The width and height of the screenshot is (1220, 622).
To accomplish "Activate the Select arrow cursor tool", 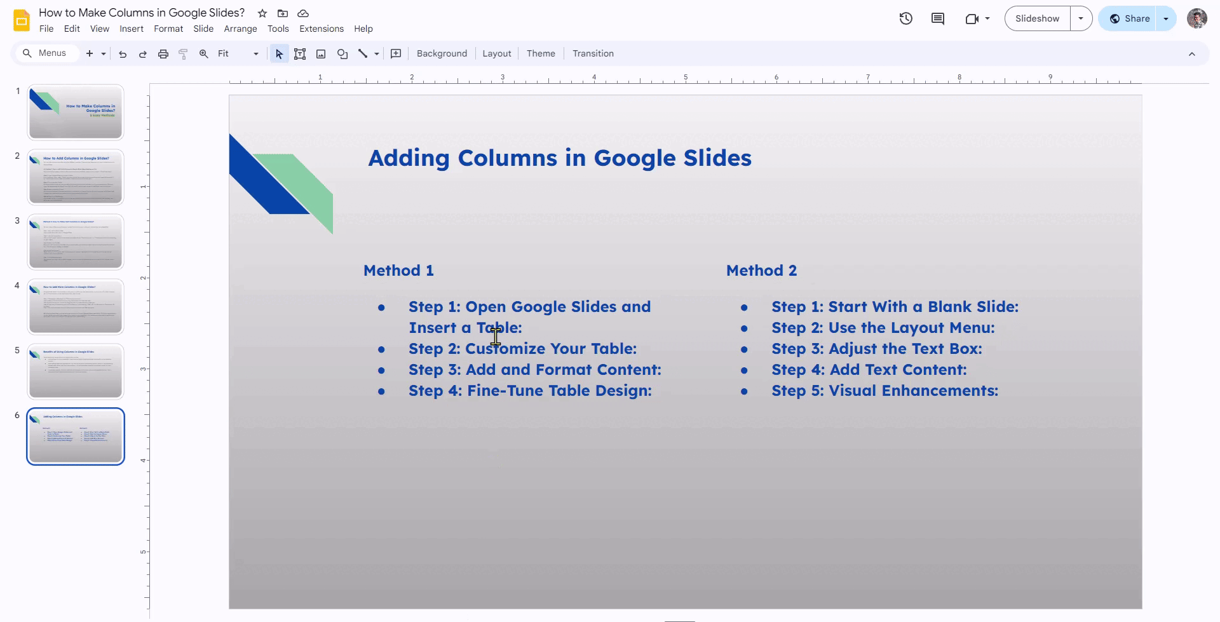I will (x=279, y=54).
